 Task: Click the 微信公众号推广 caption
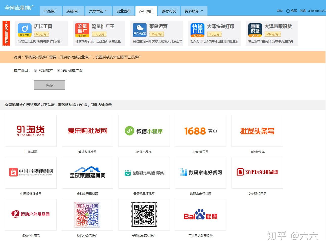(87, 236)
